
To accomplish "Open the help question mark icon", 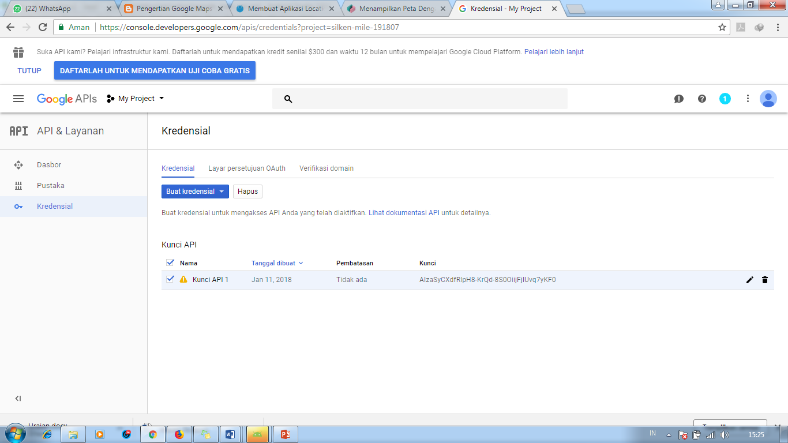I will [x=702, y=99].
